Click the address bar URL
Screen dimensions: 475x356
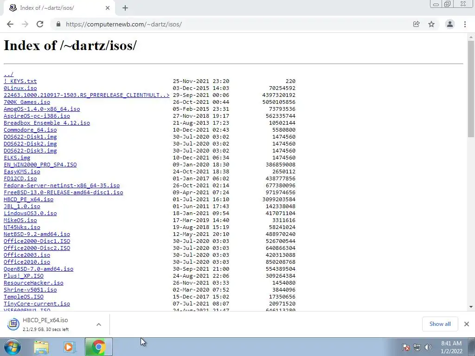coord(123,24)
